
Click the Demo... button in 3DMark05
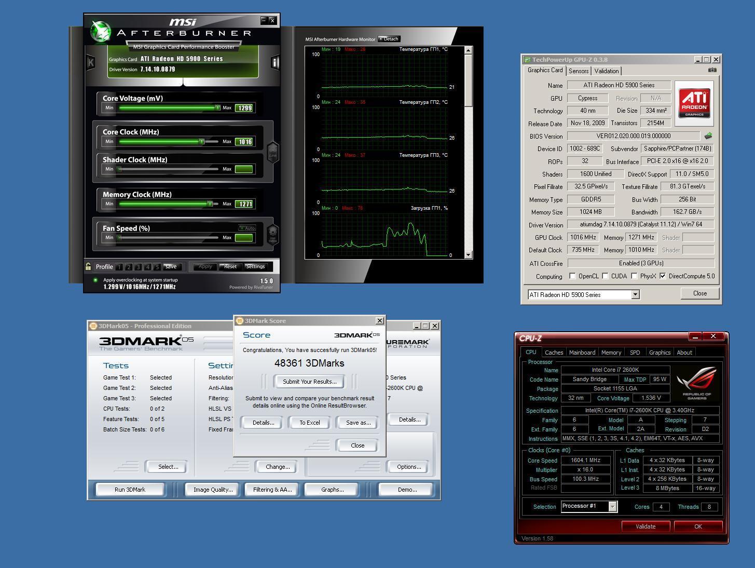(x=407, y=490)
